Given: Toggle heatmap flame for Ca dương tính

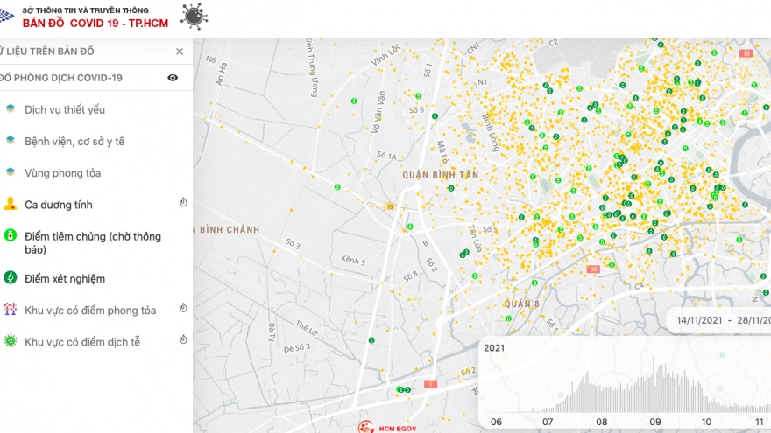Looking at the screenshot, I should 183,203.
